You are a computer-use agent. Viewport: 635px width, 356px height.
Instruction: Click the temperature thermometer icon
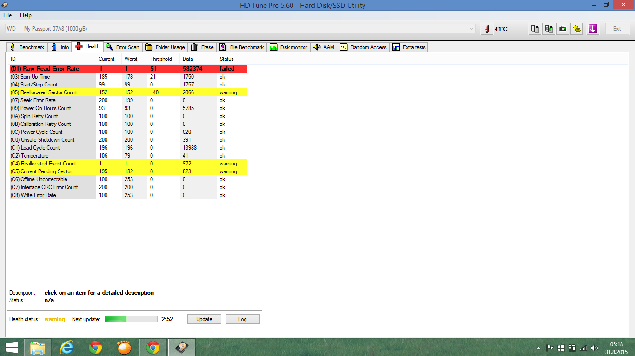[x=487, y=29]
